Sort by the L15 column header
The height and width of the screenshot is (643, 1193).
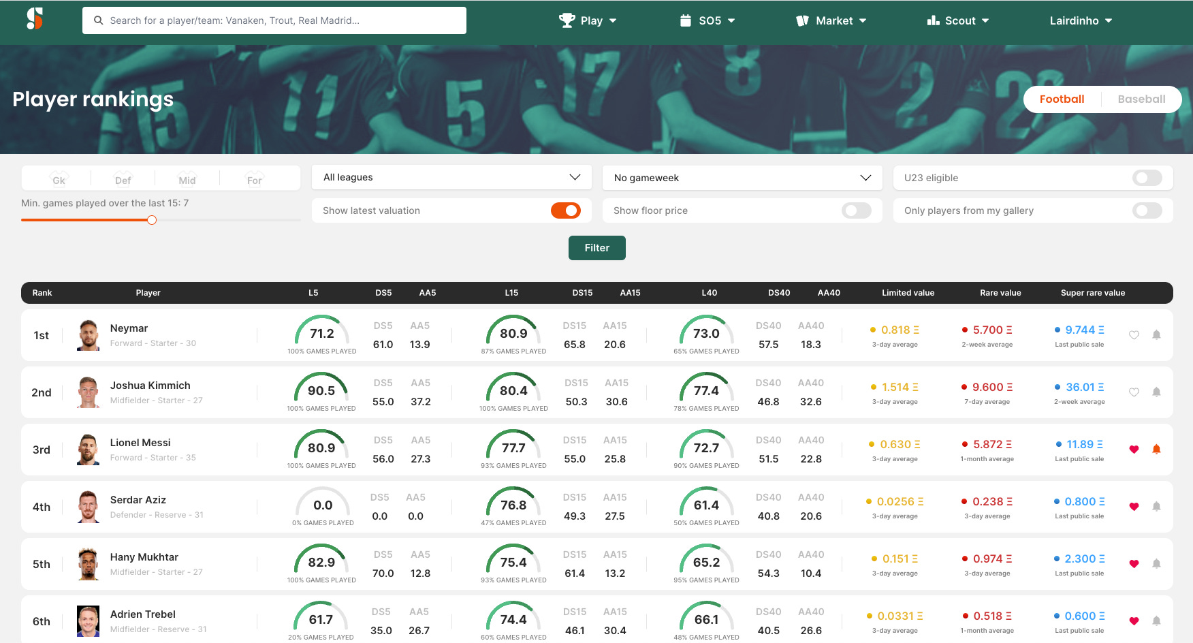[511, 293]
